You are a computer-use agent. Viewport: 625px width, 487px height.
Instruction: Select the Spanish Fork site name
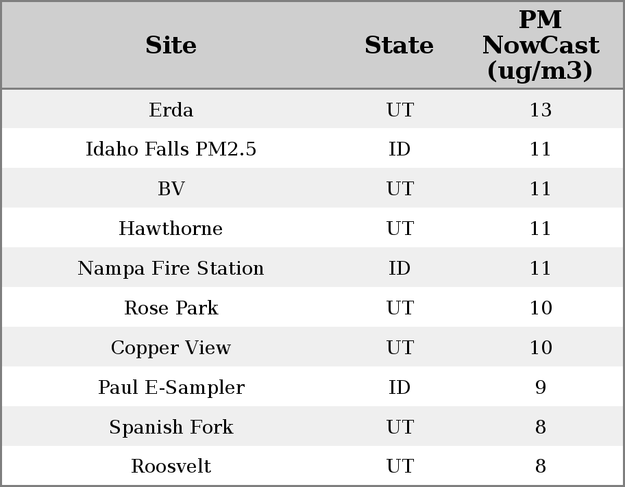[171, 427]
